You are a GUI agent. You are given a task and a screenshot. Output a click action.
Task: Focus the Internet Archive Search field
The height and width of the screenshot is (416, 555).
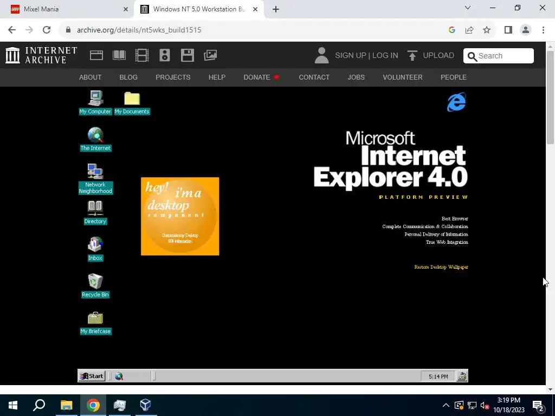click(x=499, y=56)
